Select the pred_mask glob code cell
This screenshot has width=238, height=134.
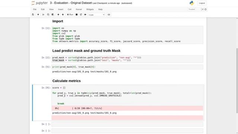pos(127,59)
